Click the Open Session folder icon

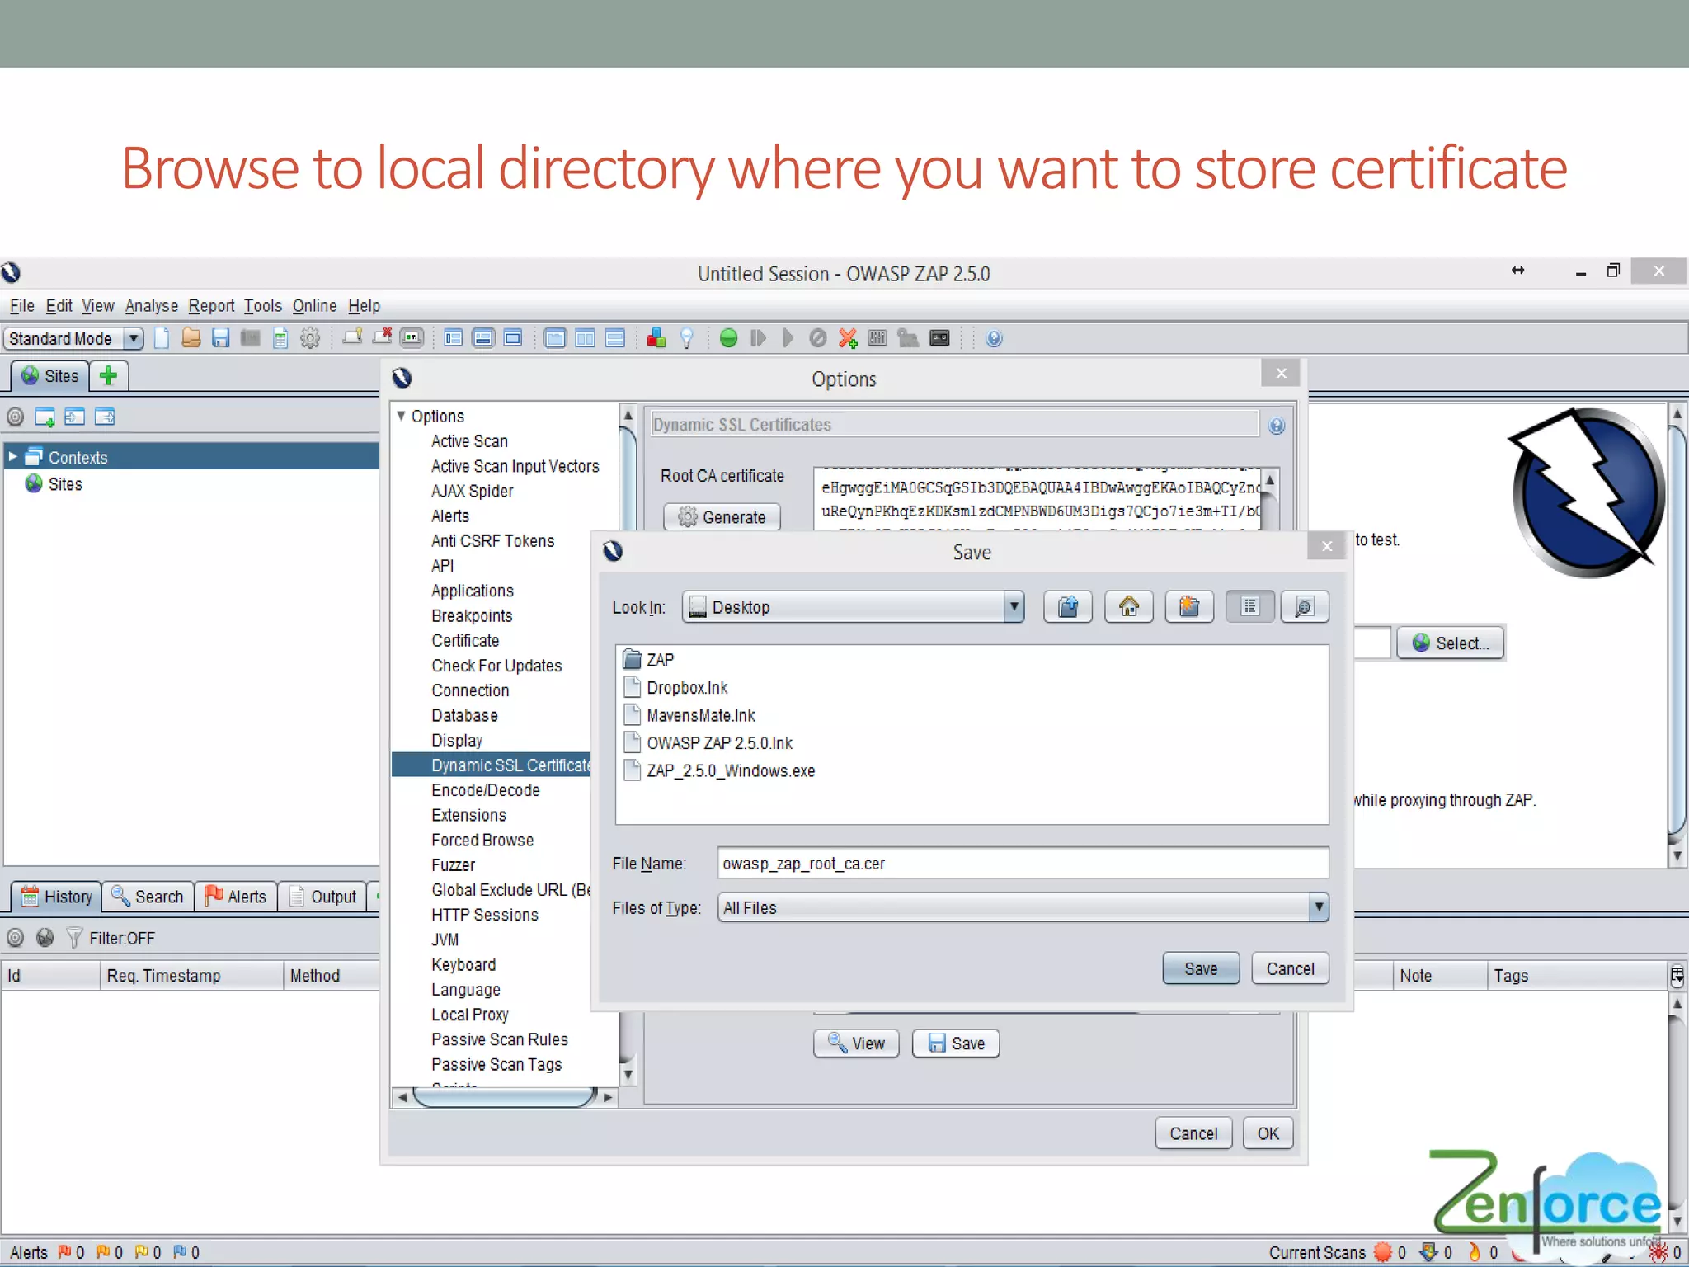point(191,338)
